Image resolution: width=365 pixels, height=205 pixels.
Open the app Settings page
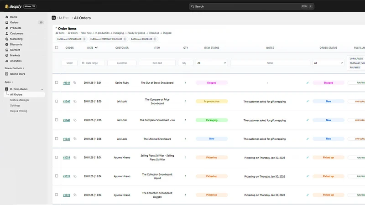(15, 106)
